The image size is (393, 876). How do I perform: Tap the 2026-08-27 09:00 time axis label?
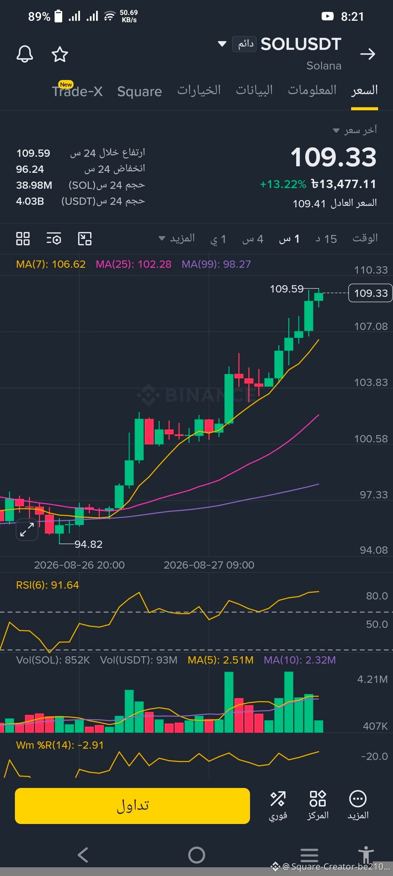point(209,565)
